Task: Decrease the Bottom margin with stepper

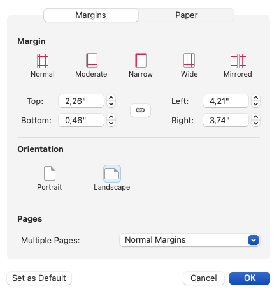Action: (x=111, y=123)
